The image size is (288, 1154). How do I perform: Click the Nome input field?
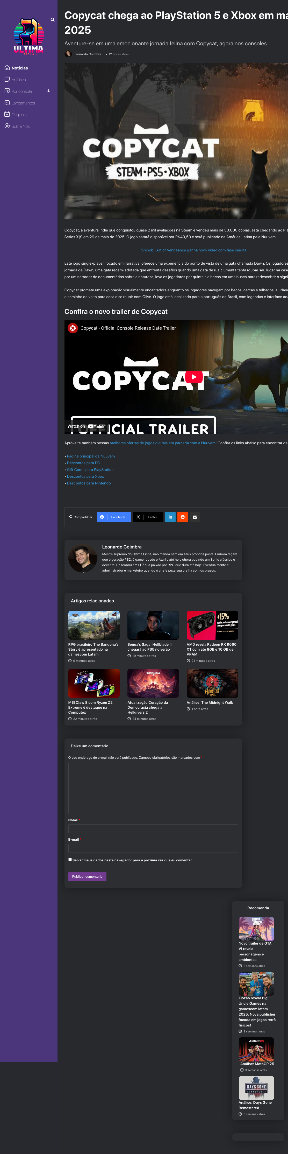click(153, 829)
